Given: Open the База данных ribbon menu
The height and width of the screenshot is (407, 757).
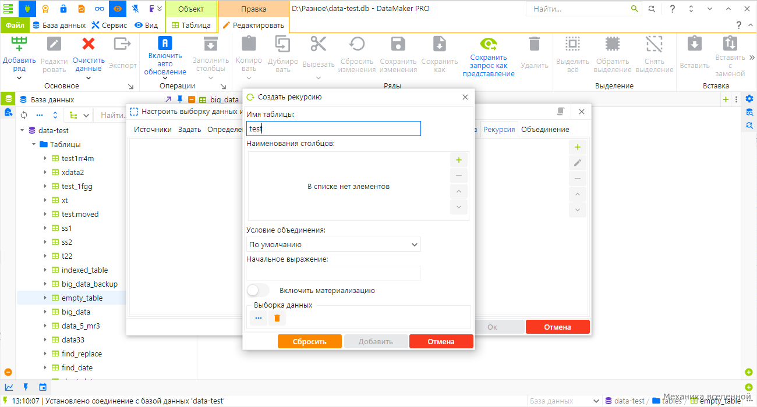Looking at the screenshot, I should click(59, 25).
